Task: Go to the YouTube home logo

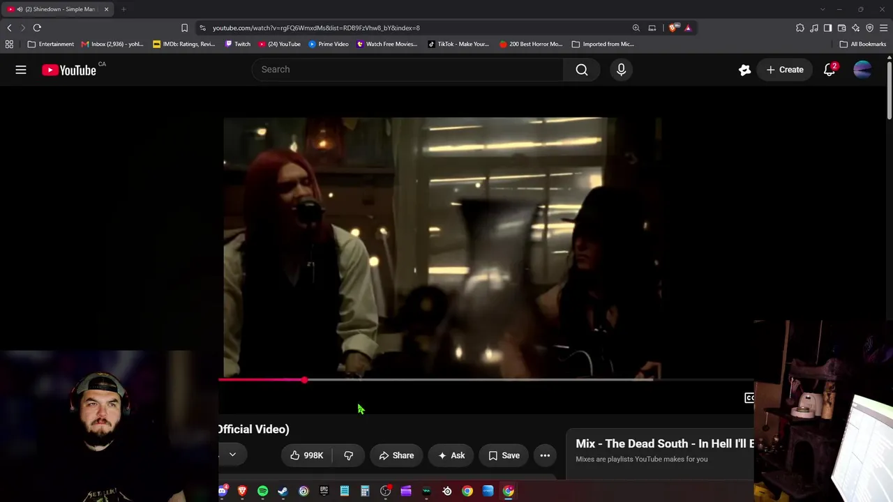Action: click(69, 70)
